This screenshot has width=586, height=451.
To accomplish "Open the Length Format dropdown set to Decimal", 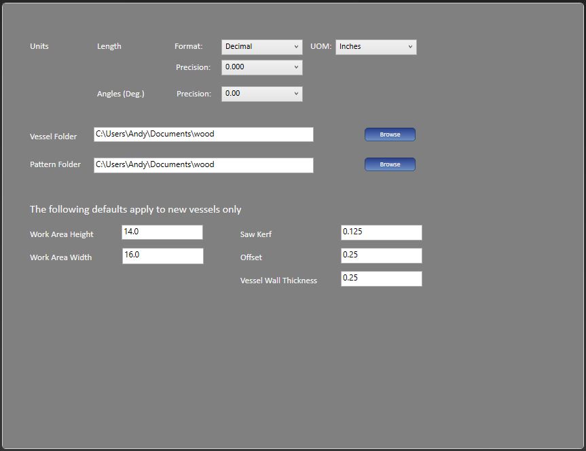I will coord(261,47).
